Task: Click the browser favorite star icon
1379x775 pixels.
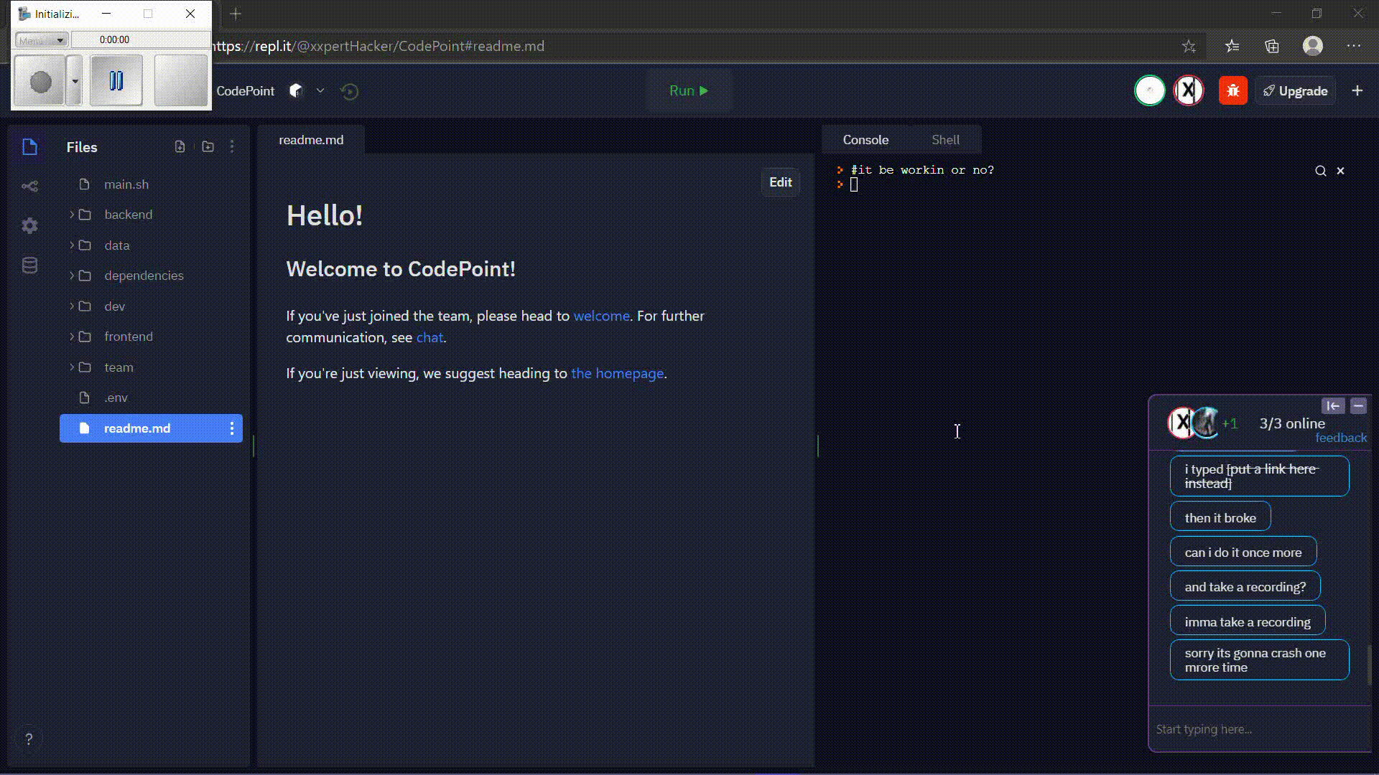Action: (x=1189, y=46)
